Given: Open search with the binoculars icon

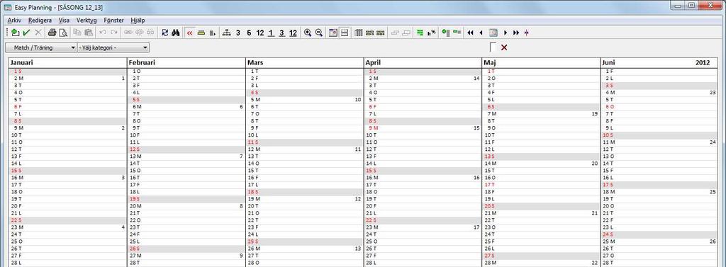Looking at the screenshot, I should point(176,33).
